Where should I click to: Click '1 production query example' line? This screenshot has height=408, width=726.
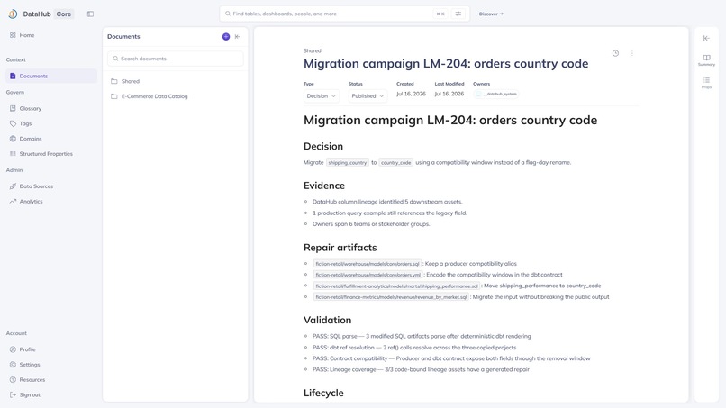coord(390,213)
